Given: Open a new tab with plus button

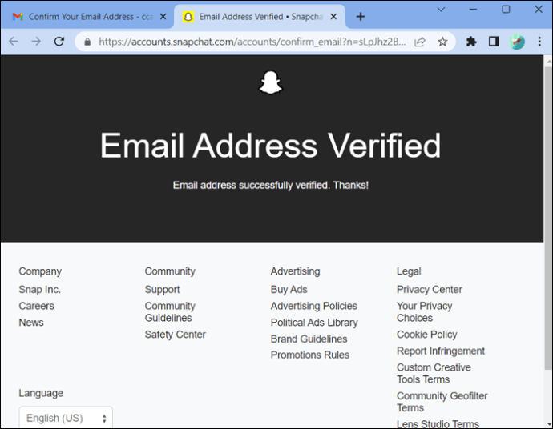Looking at the screenshot, I should (x=361, y=17).
